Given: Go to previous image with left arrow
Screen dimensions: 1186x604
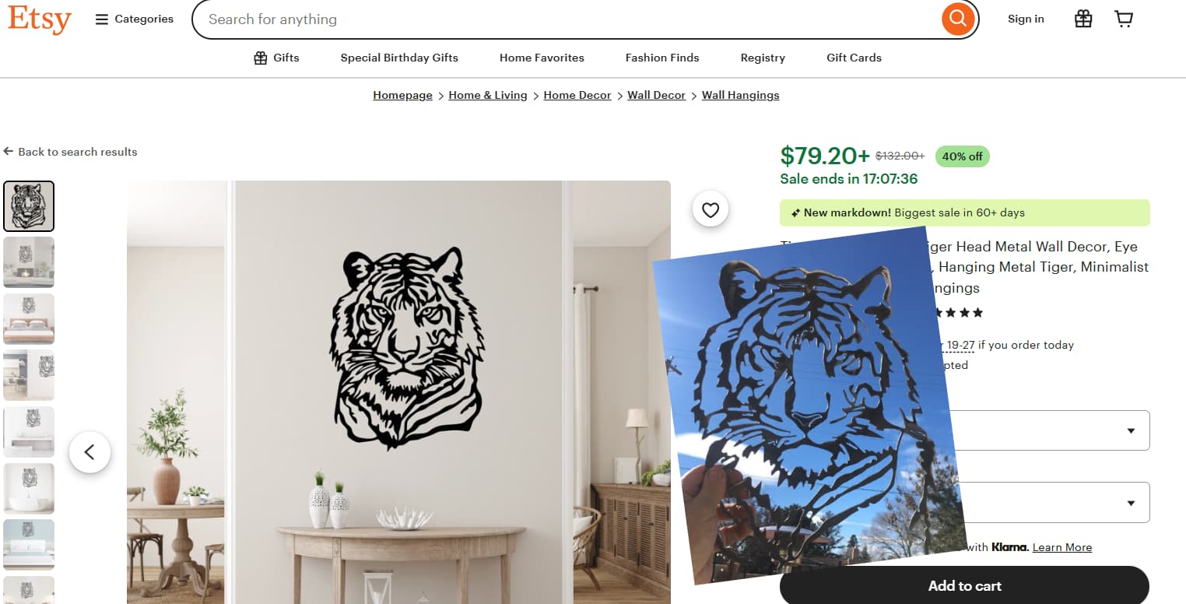Looking at the screenshot, I should (89, 451).
